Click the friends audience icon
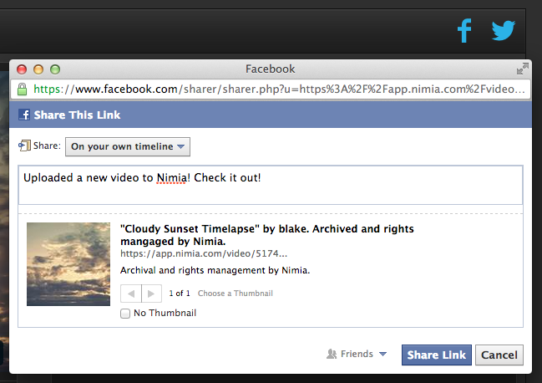542x383 pixels. (x=332, y=354)
